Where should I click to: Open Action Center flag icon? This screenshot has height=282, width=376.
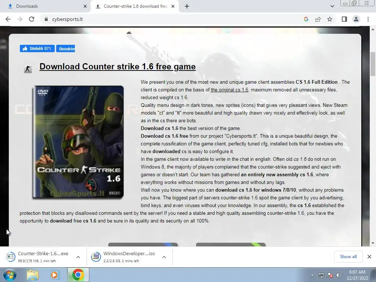(330, 275)
